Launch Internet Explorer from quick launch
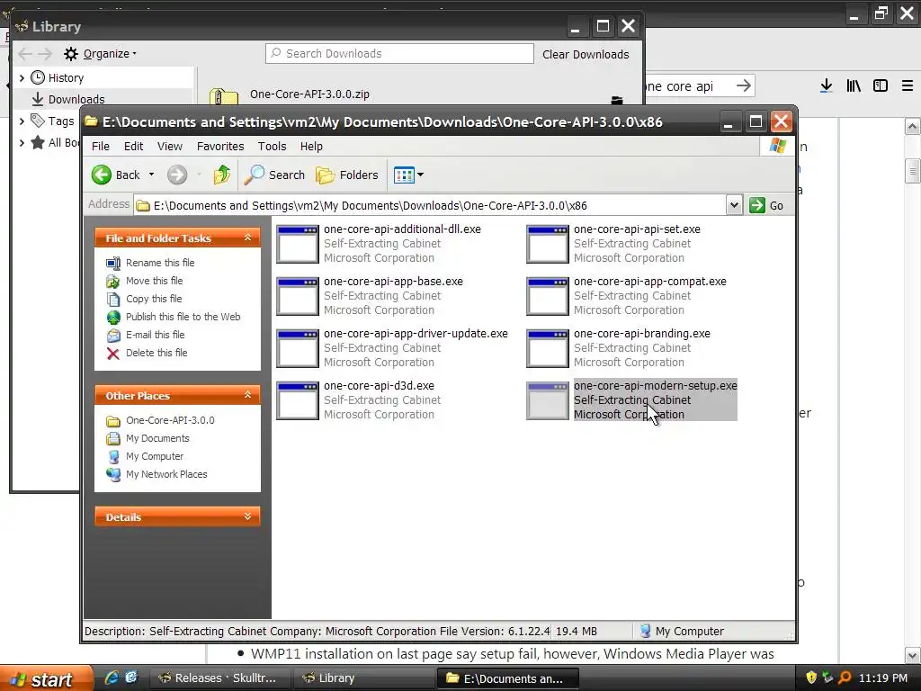The height and width of the screenshot is (691, 921). click(112, 678)
